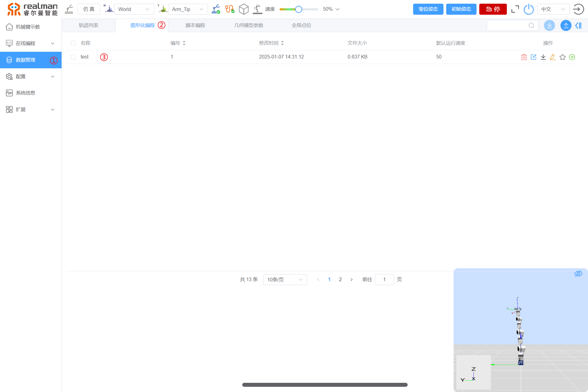Screen dimensions: 588x392
Task: Click the star/favorite icon for test program
Action: pyautogui.click(x=562, y=57)
